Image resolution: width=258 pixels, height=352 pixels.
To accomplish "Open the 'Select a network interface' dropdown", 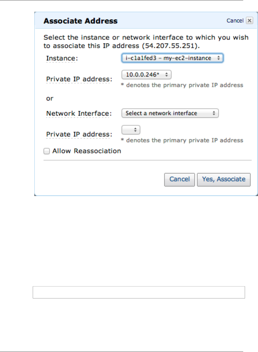I will click(170, 113).
